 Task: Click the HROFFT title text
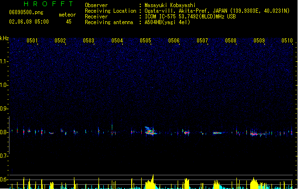coord(48,4)
